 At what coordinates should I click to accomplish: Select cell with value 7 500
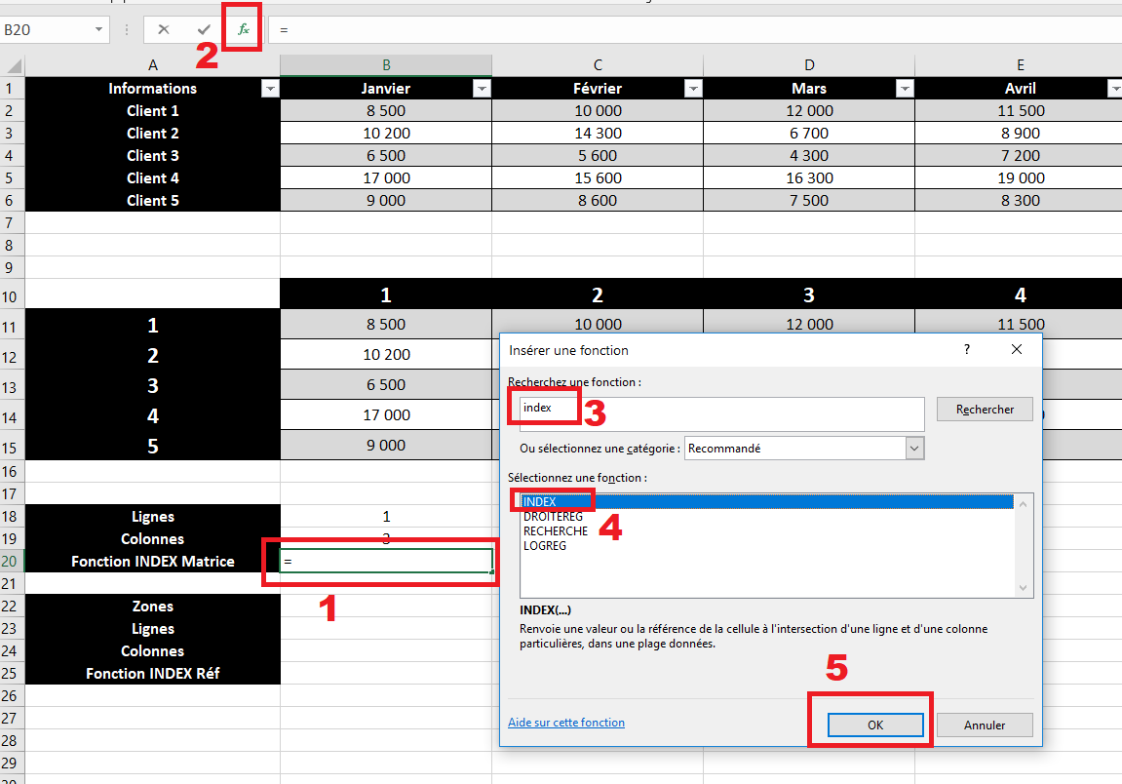click(808, 201)
